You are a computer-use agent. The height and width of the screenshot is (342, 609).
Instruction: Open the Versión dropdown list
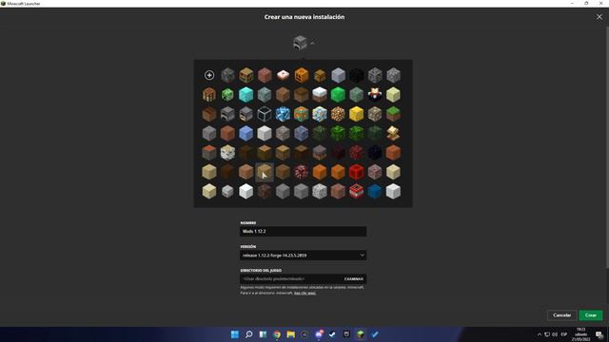point(303,256)
